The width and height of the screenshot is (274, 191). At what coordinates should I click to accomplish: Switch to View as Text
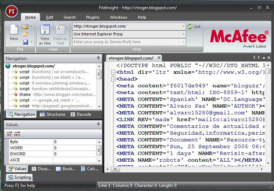pyautogui.click(x=60, y=35)
